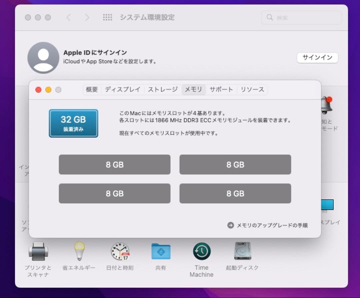Click the 検索 search field
This screenshot has width=360, height=298.
click(x=301, y=17)
